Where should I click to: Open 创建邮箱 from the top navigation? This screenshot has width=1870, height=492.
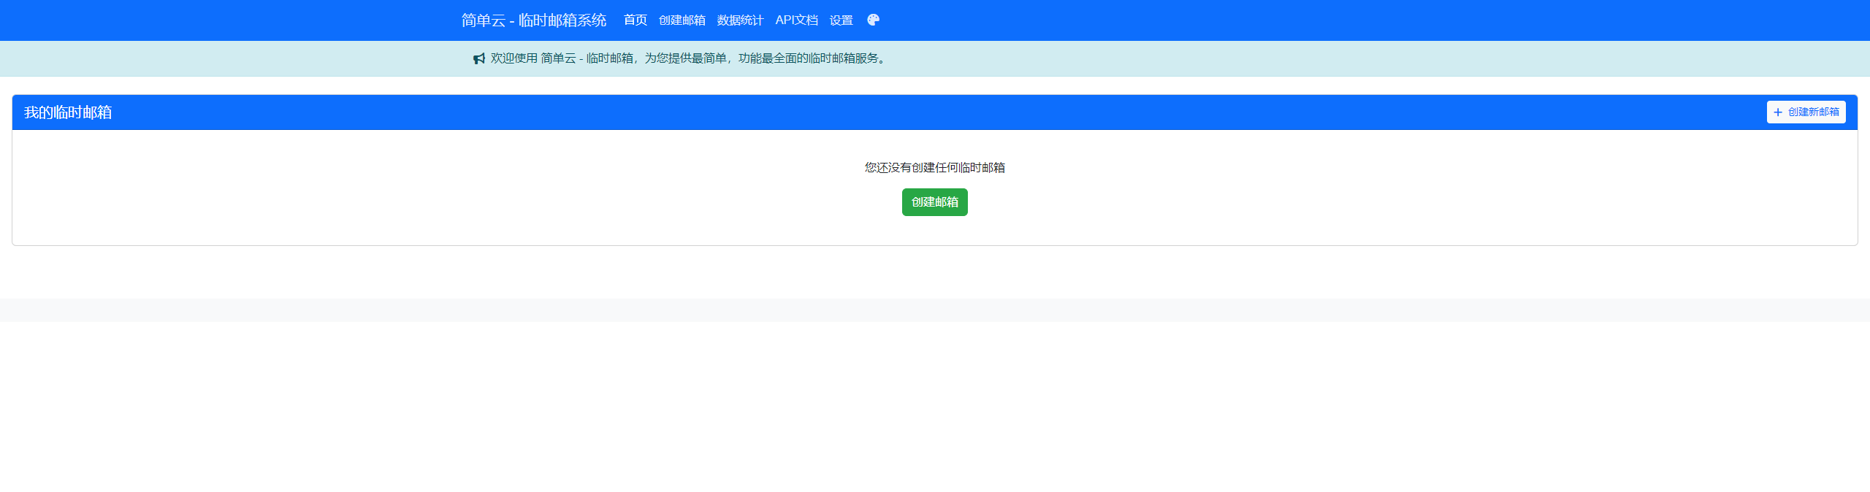pyautogui.click(x=682, y=20)
